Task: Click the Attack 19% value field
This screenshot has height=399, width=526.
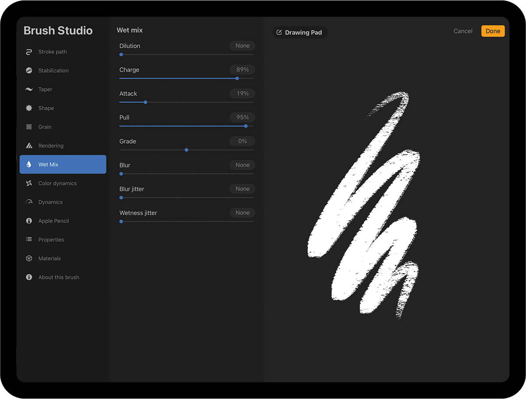Action: pos(242,94)
